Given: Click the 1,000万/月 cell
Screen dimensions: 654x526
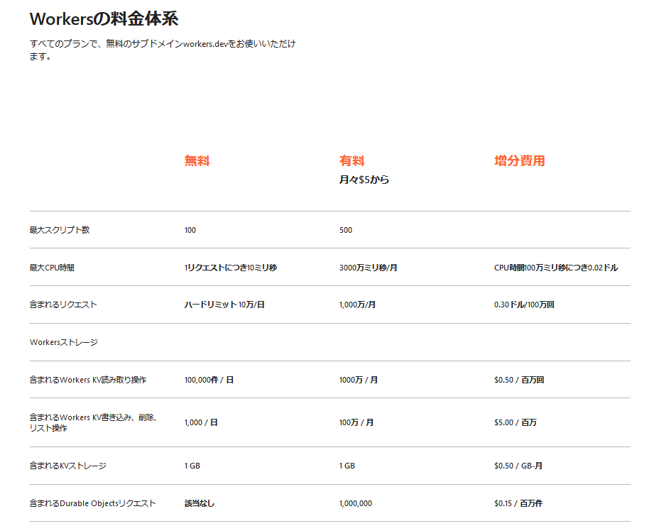Looking at the screenshot, I should [x=357, y=305].
